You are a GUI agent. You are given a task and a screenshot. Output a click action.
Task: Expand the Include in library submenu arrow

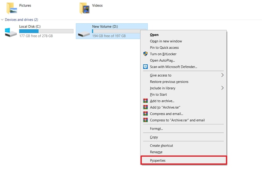[x=222, y=88]
